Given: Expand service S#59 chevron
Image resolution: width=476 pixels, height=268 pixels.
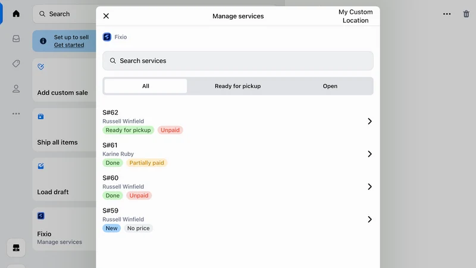Looking at the screenshot, I should (x=369, y=219).
